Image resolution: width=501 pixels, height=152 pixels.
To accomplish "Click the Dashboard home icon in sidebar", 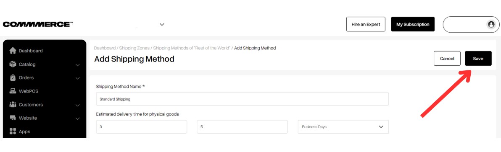I will click(x=13, y=51).
